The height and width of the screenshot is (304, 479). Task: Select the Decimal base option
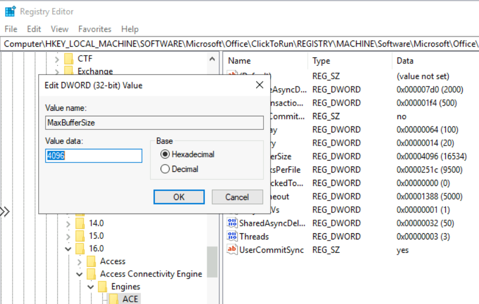click(179, 169)
